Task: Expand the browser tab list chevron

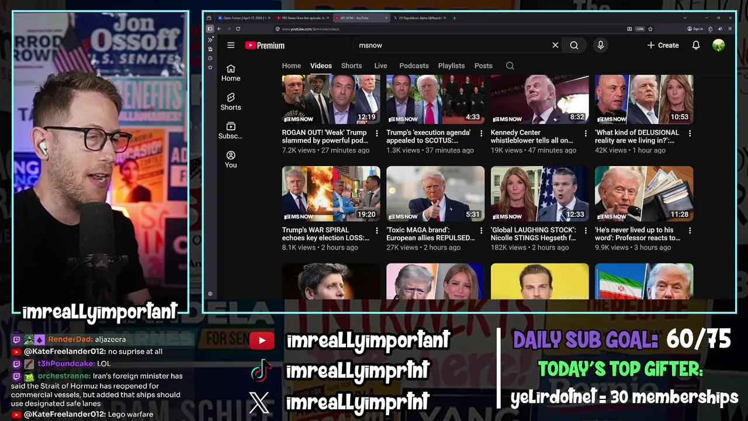Action: pyautogui.click(x=684, y=18)
